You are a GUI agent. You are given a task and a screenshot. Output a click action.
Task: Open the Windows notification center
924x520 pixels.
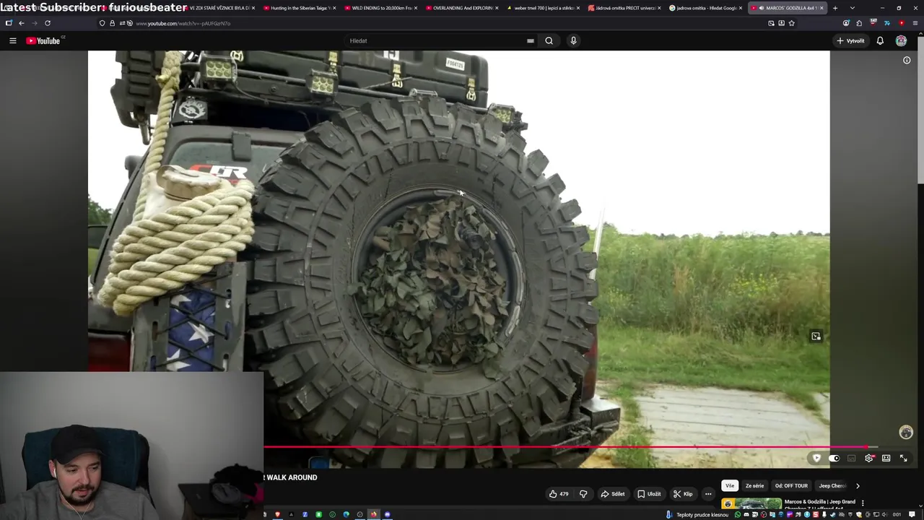[x=912, y=515]
